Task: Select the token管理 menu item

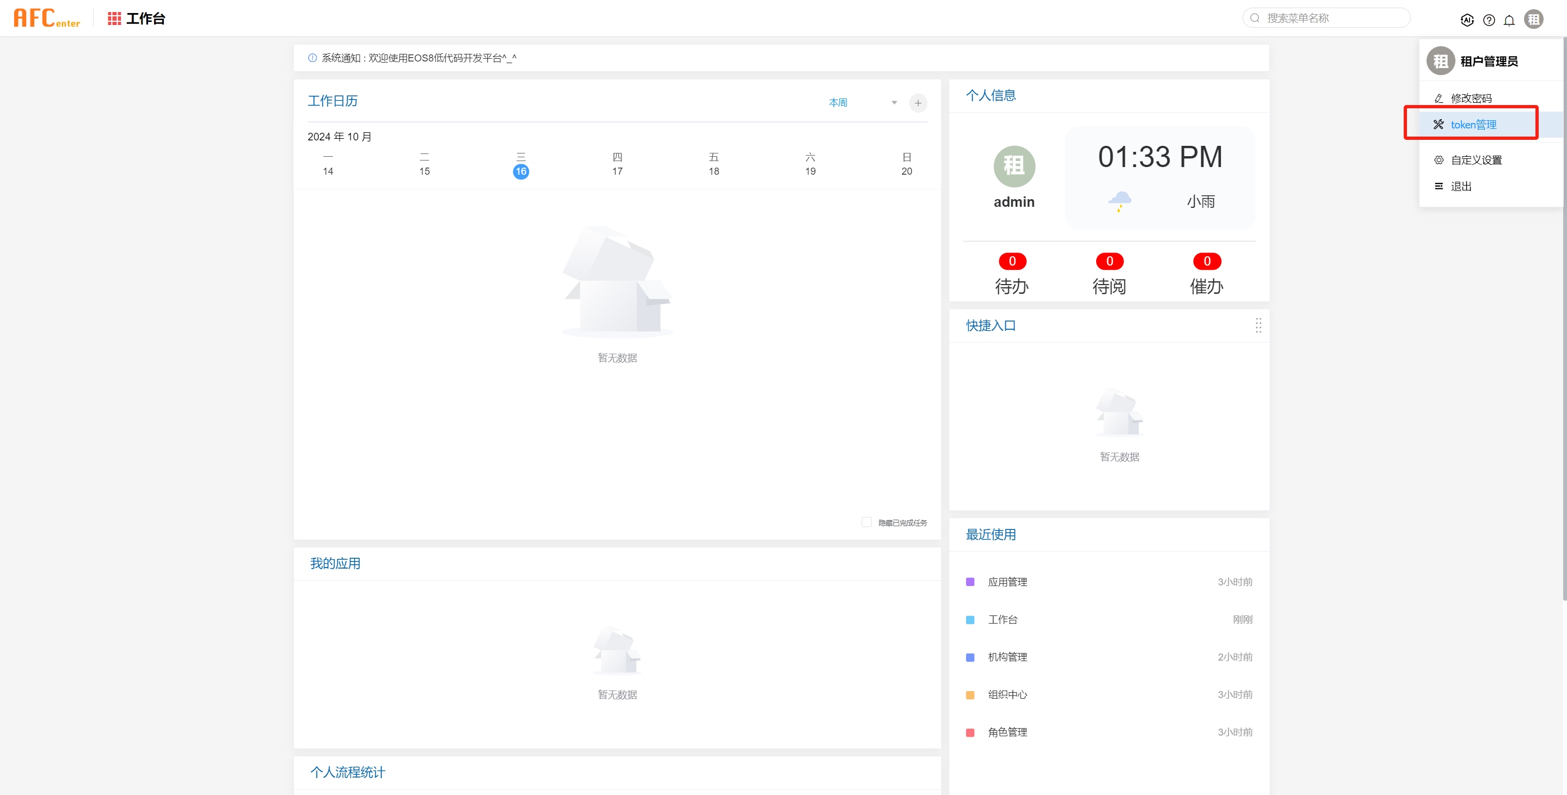Action: 1473,125
